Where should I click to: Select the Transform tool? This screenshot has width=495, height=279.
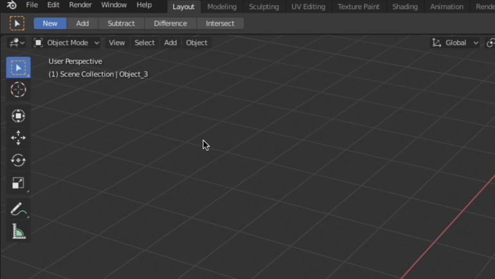(18, 116)
